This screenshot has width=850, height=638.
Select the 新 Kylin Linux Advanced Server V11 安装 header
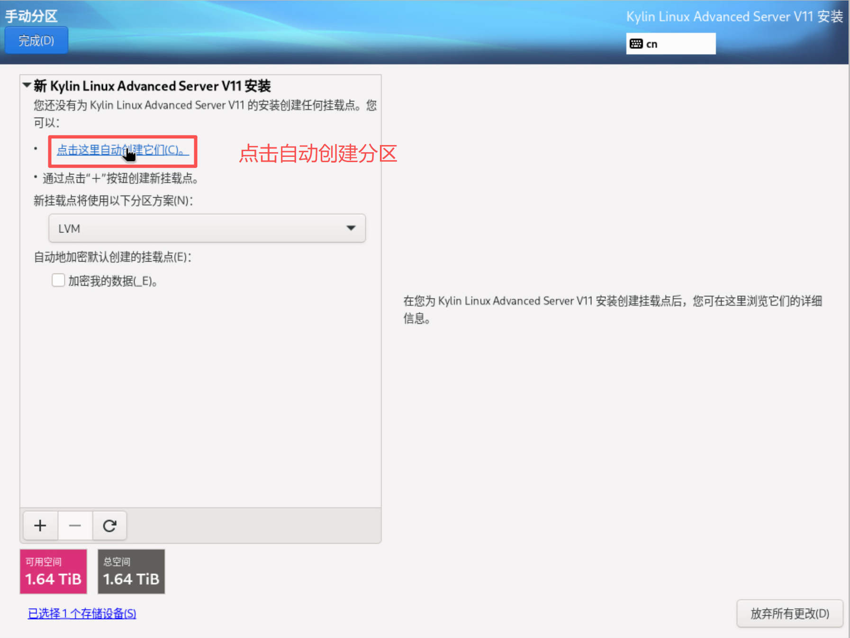pos(152,86)
